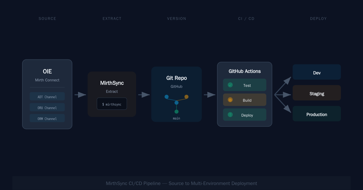Click the SOURCE column heading
This screenshot has height=190, width=363.
coord(47,19)
